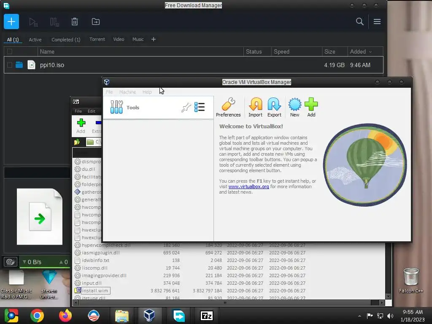Select the ppi10.iso download row
The image size is (432, 324).
(x=193, y=65)
